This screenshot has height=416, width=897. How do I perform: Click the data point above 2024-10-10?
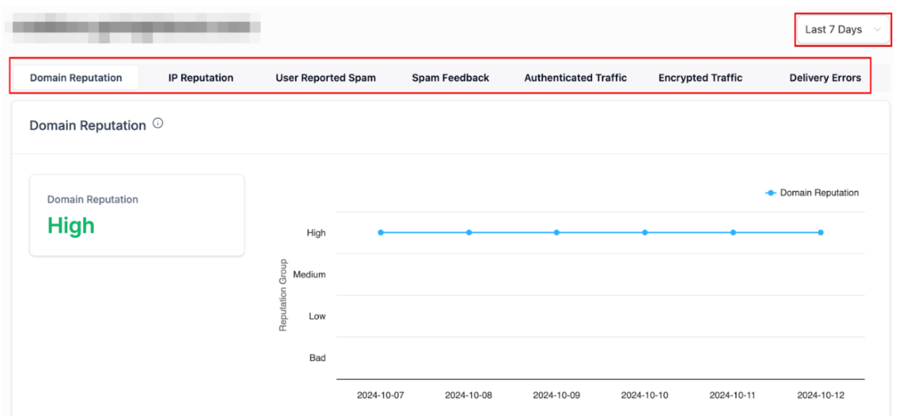coord(645,232)
